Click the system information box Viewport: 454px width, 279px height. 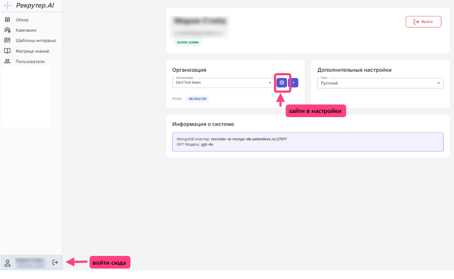(307, 141)
